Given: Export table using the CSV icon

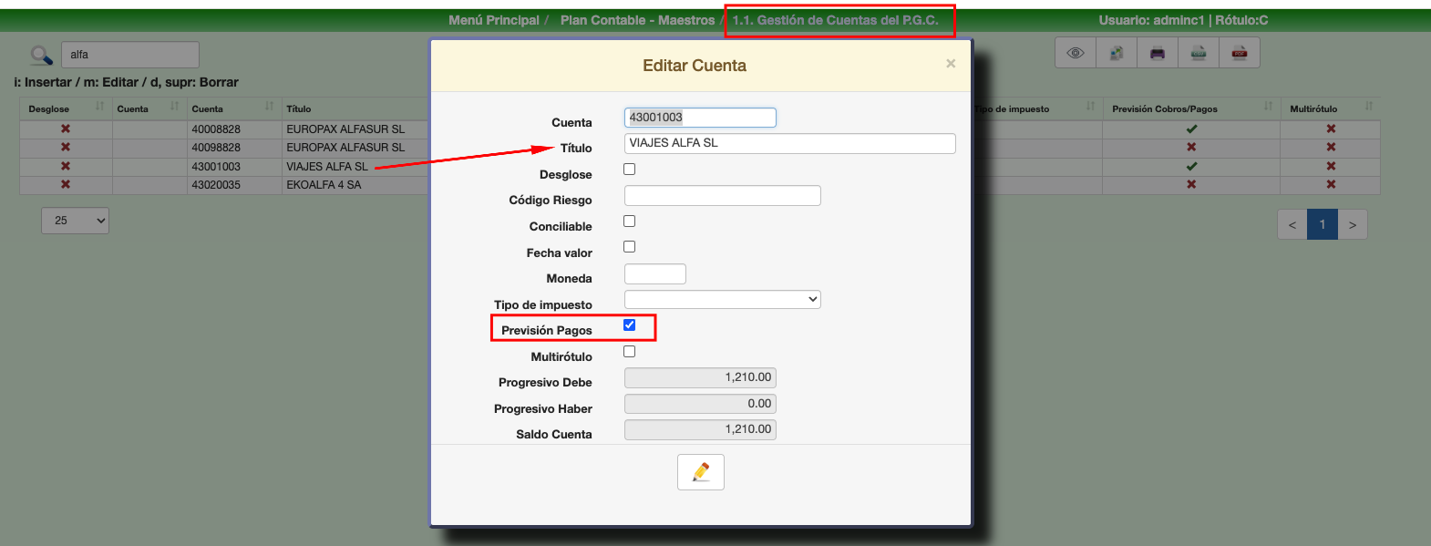Looking at the screenshot, I should [1199, 53].
